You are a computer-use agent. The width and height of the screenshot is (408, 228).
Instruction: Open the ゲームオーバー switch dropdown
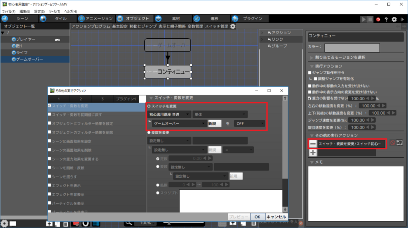tap(179, 123)
